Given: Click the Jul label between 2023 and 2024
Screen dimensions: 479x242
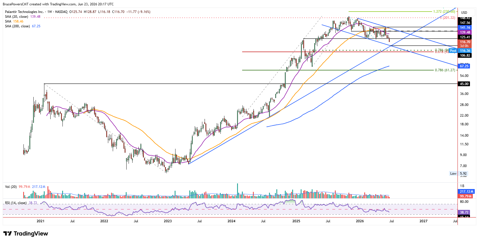Looking at the screenshot, I should [200, 221].
